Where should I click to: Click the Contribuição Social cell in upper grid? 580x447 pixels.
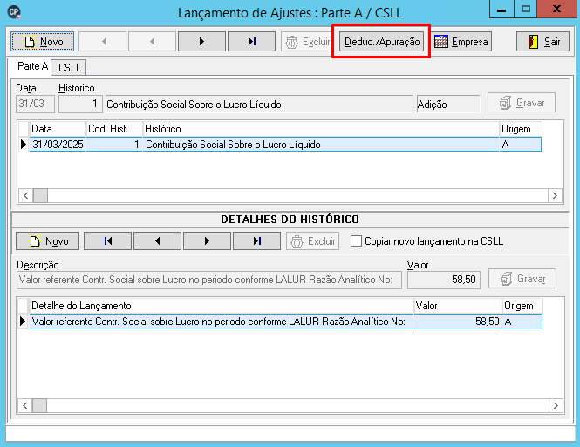321,145
